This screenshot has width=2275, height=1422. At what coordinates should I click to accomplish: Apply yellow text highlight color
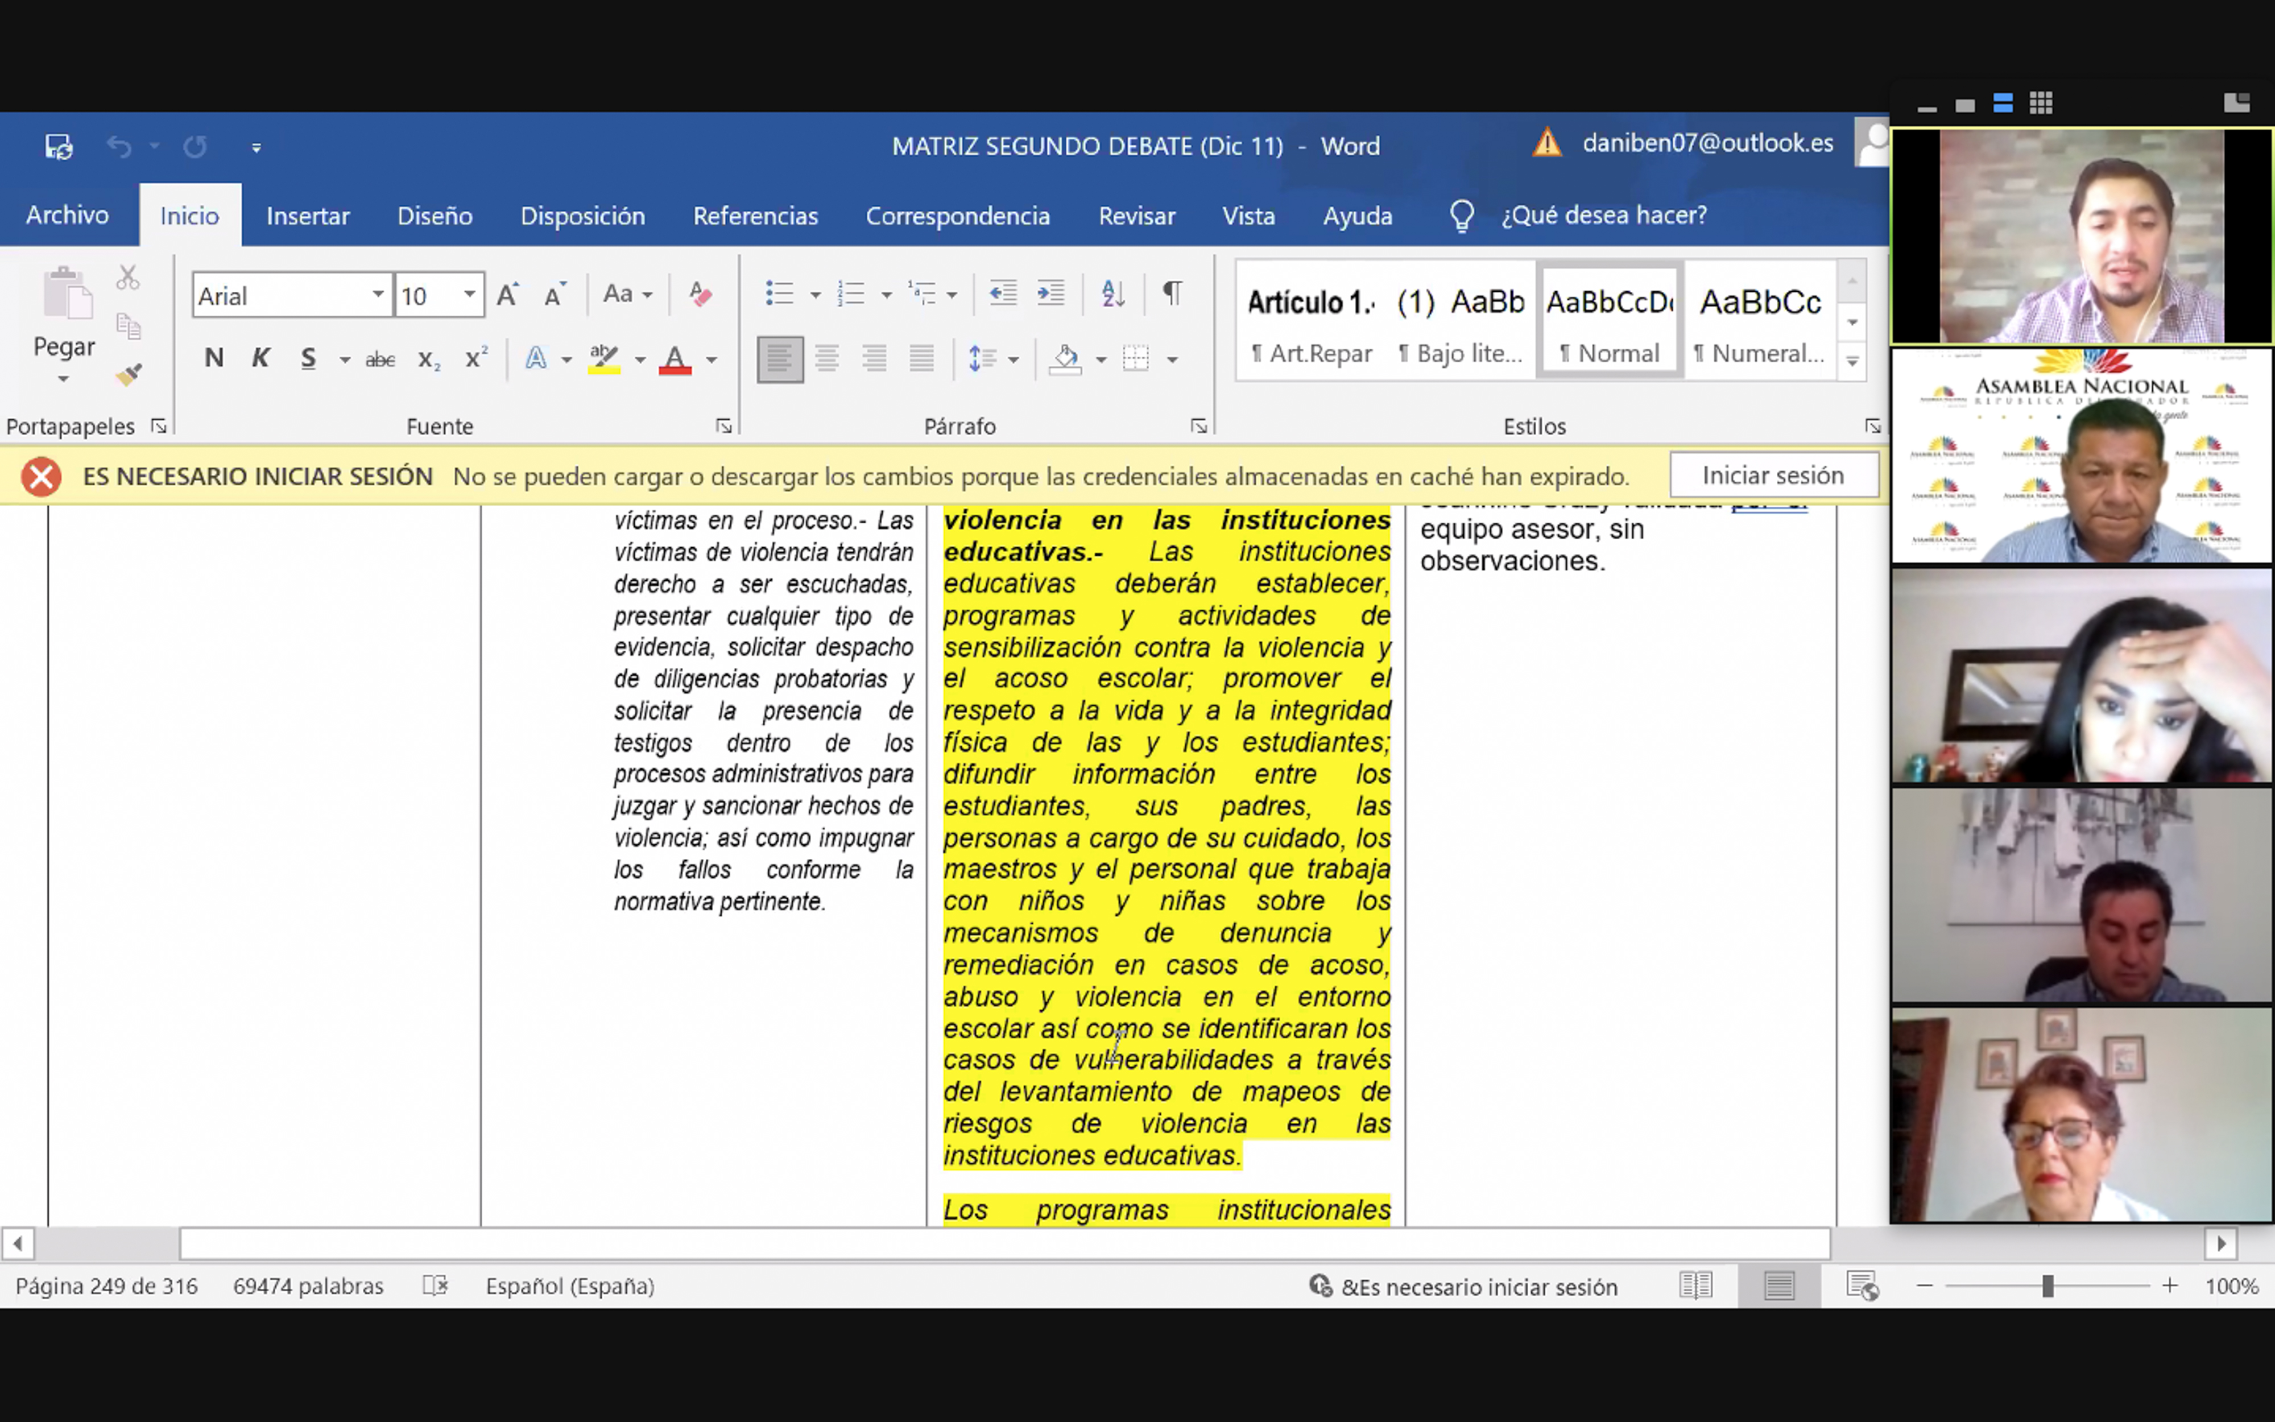pos(603,359)
